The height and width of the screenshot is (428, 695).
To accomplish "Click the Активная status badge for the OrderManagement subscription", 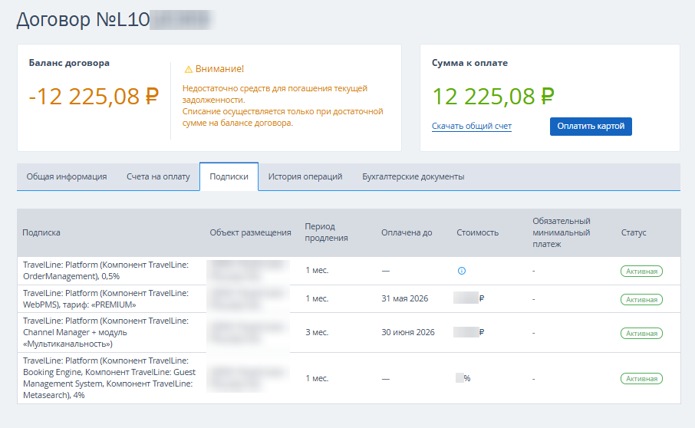I will tap(641, 272).
